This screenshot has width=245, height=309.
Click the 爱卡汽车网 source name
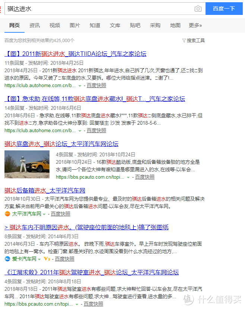click(x=24, y=259)
